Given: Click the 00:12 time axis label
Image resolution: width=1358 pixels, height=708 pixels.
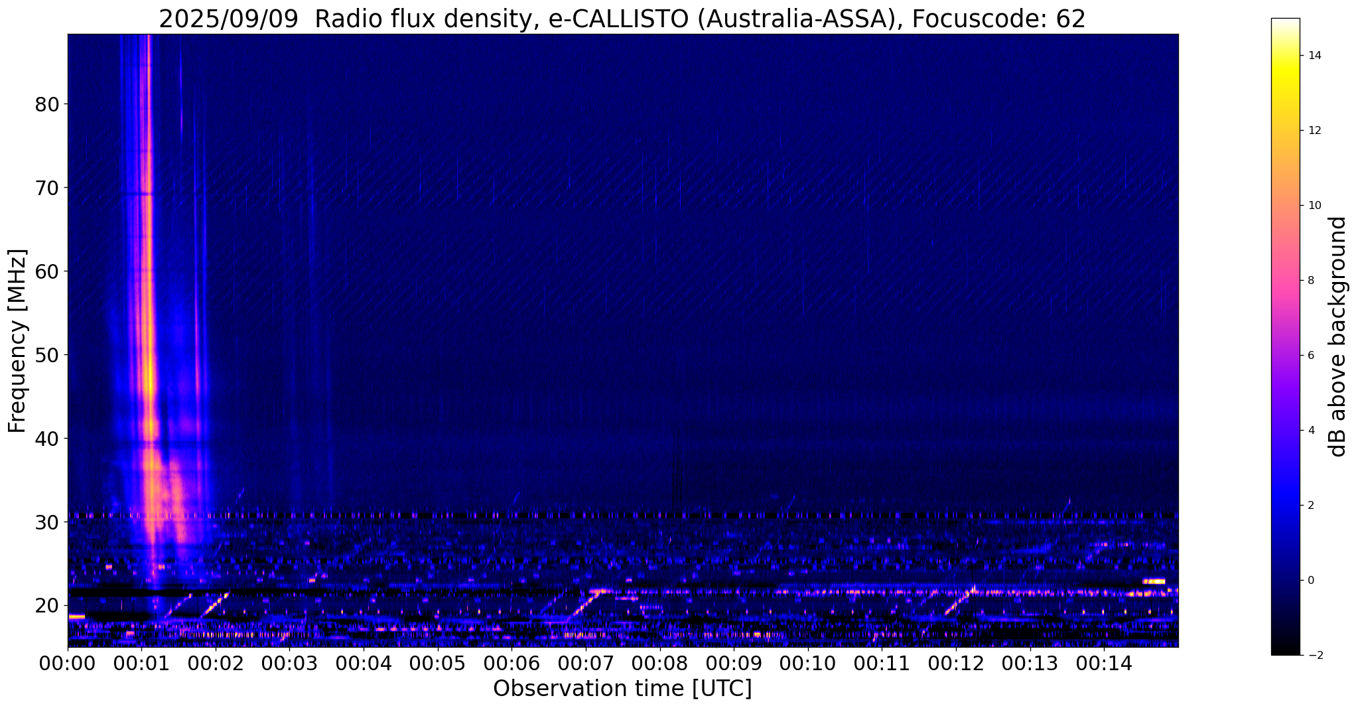Looking at the screenshot, I should click(956, 662).
